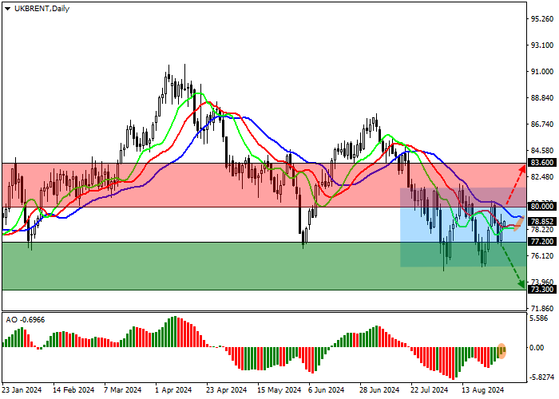Select the 80.000 price level label

tap(542, 207)
